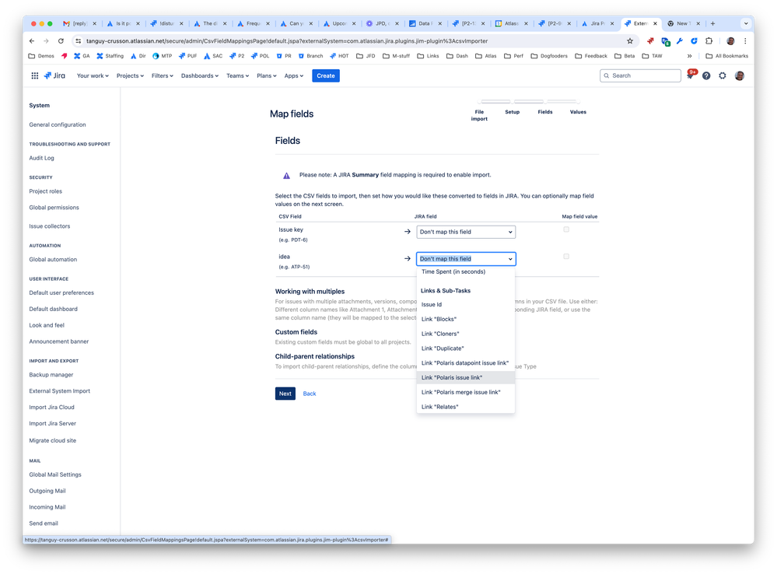Expand the Teams menu
777x574 pixels.
pyautogui.click(x=237, y=76)
